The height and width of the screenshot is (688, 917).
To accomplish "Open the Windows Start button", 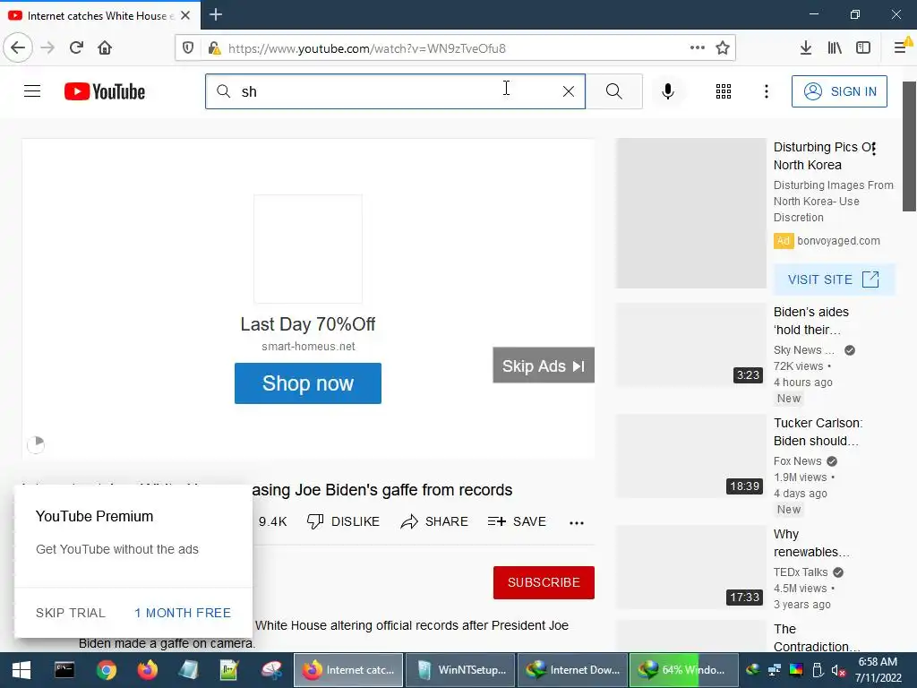I will tap(21, 670).
